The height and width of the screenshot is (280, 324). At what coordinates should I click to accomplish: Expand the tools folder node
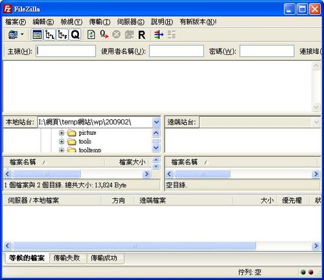click(x=62, y=141)
